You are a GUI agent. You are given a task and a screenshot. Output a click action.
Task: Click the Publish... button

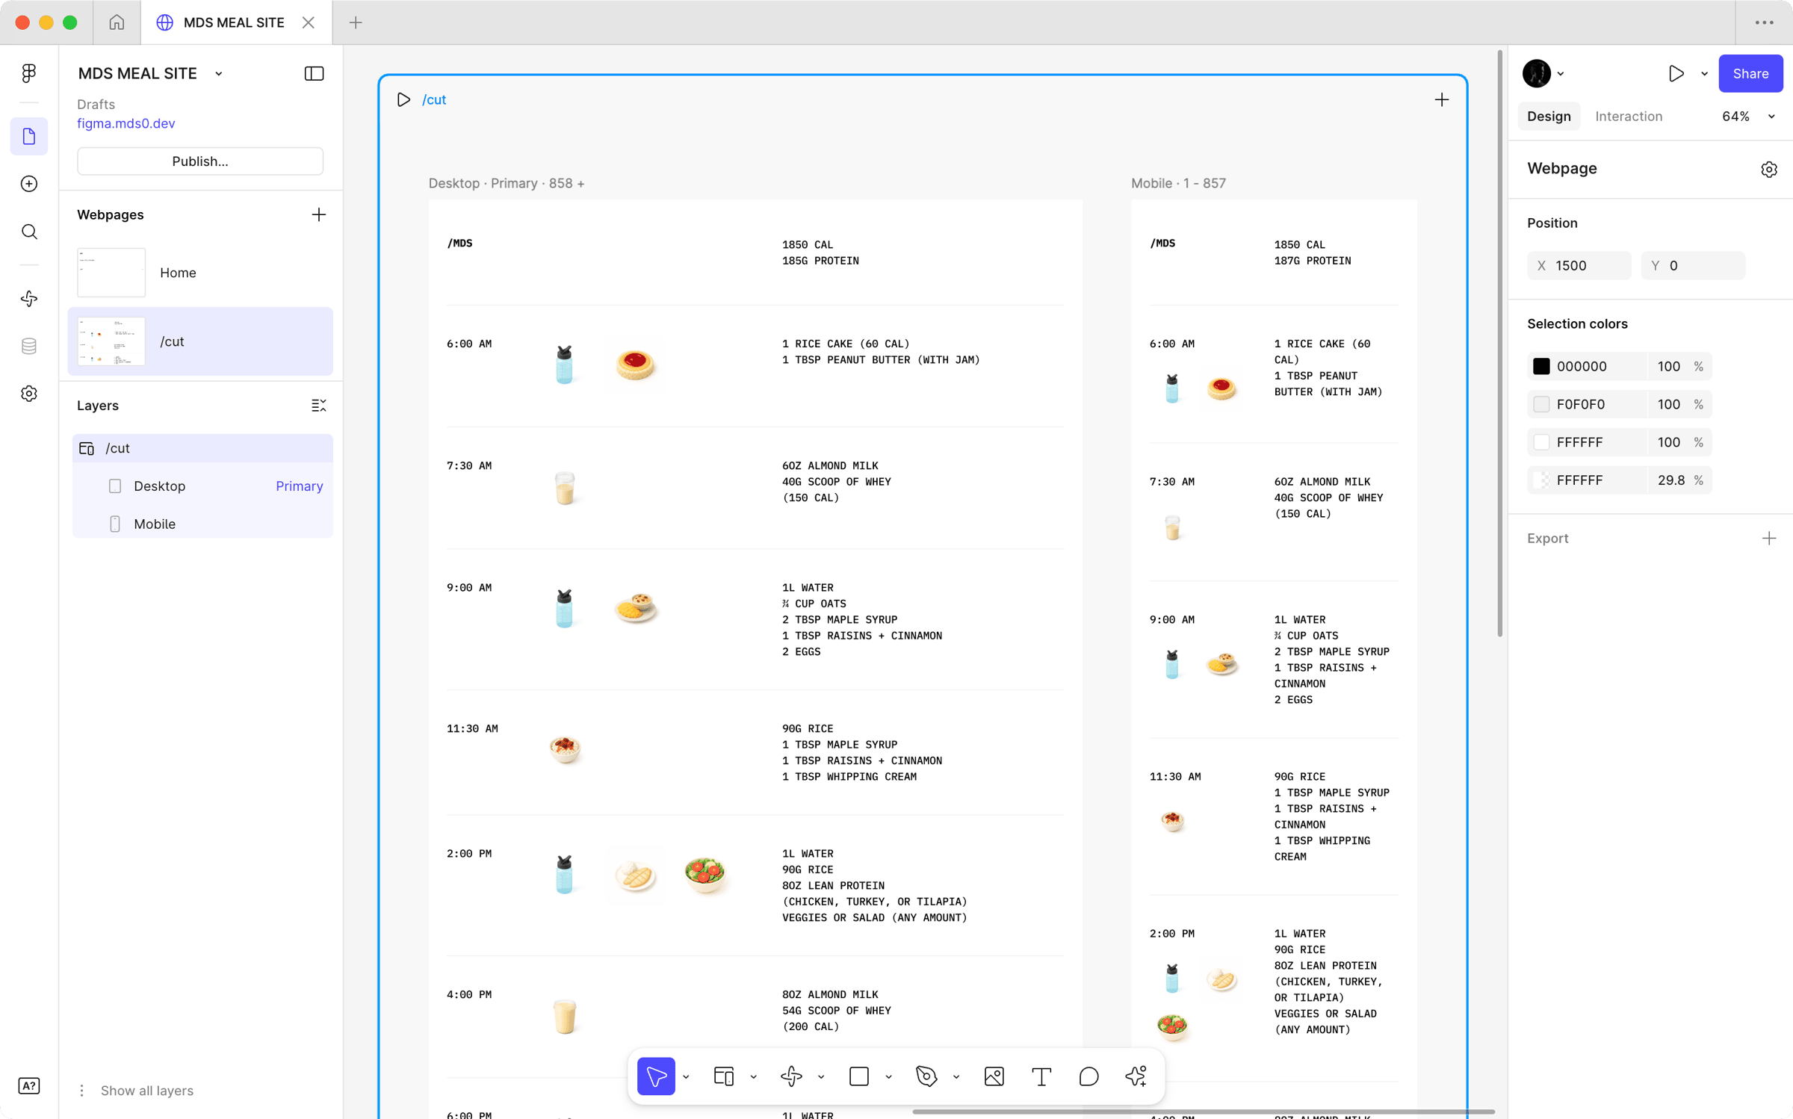point(199,161)
